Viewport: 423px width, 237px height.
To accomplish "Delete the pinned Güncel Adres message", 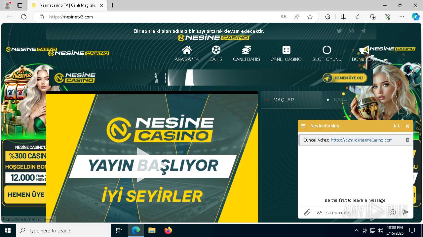I will point(407,140).
